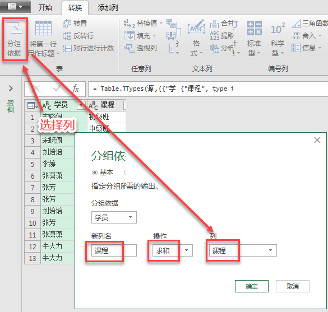328x312 pixels.
Task: Click cell 宋晓佩 in row 3
Action: 57,140
